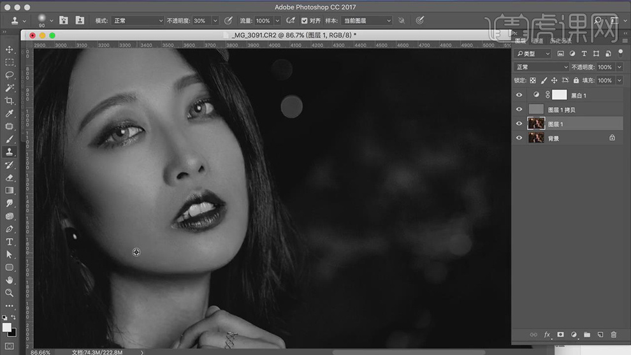
Task: Switch to the 通道 panel tab
Action: (x=538, y=41)
